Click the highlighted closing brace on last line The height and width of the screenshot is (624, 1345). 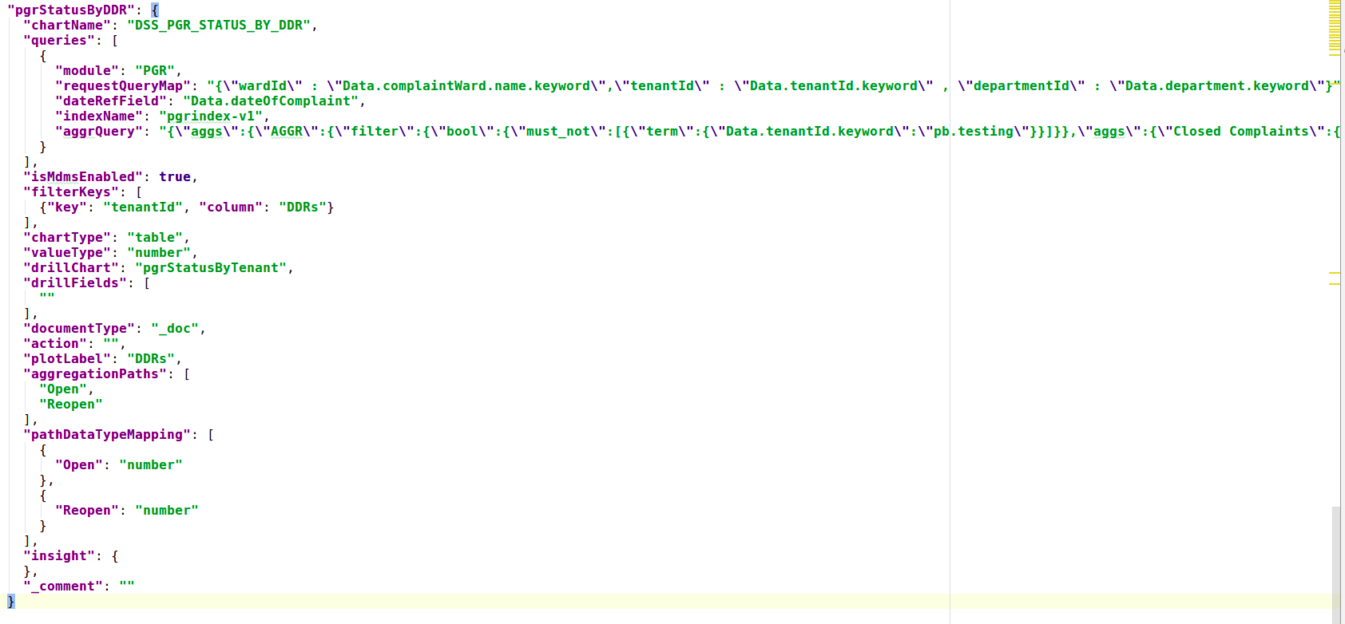tap(10, 601)
